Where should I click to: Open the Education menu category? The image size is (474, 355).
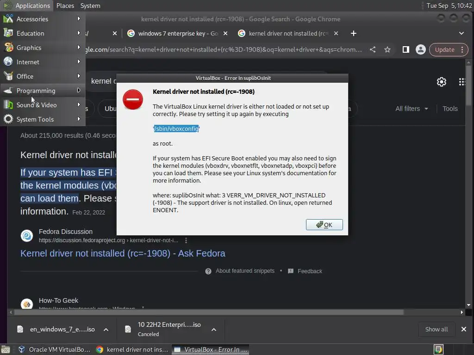43,33
